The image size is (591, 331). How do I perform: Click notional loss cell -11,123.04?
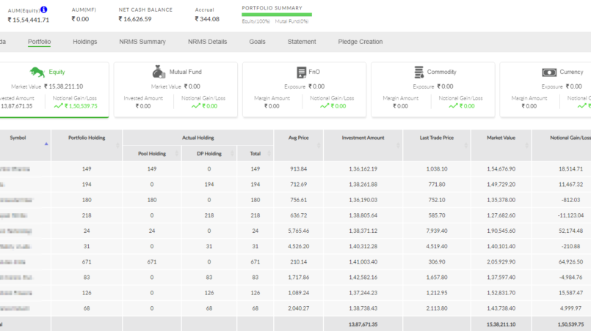tap(570, 215)
